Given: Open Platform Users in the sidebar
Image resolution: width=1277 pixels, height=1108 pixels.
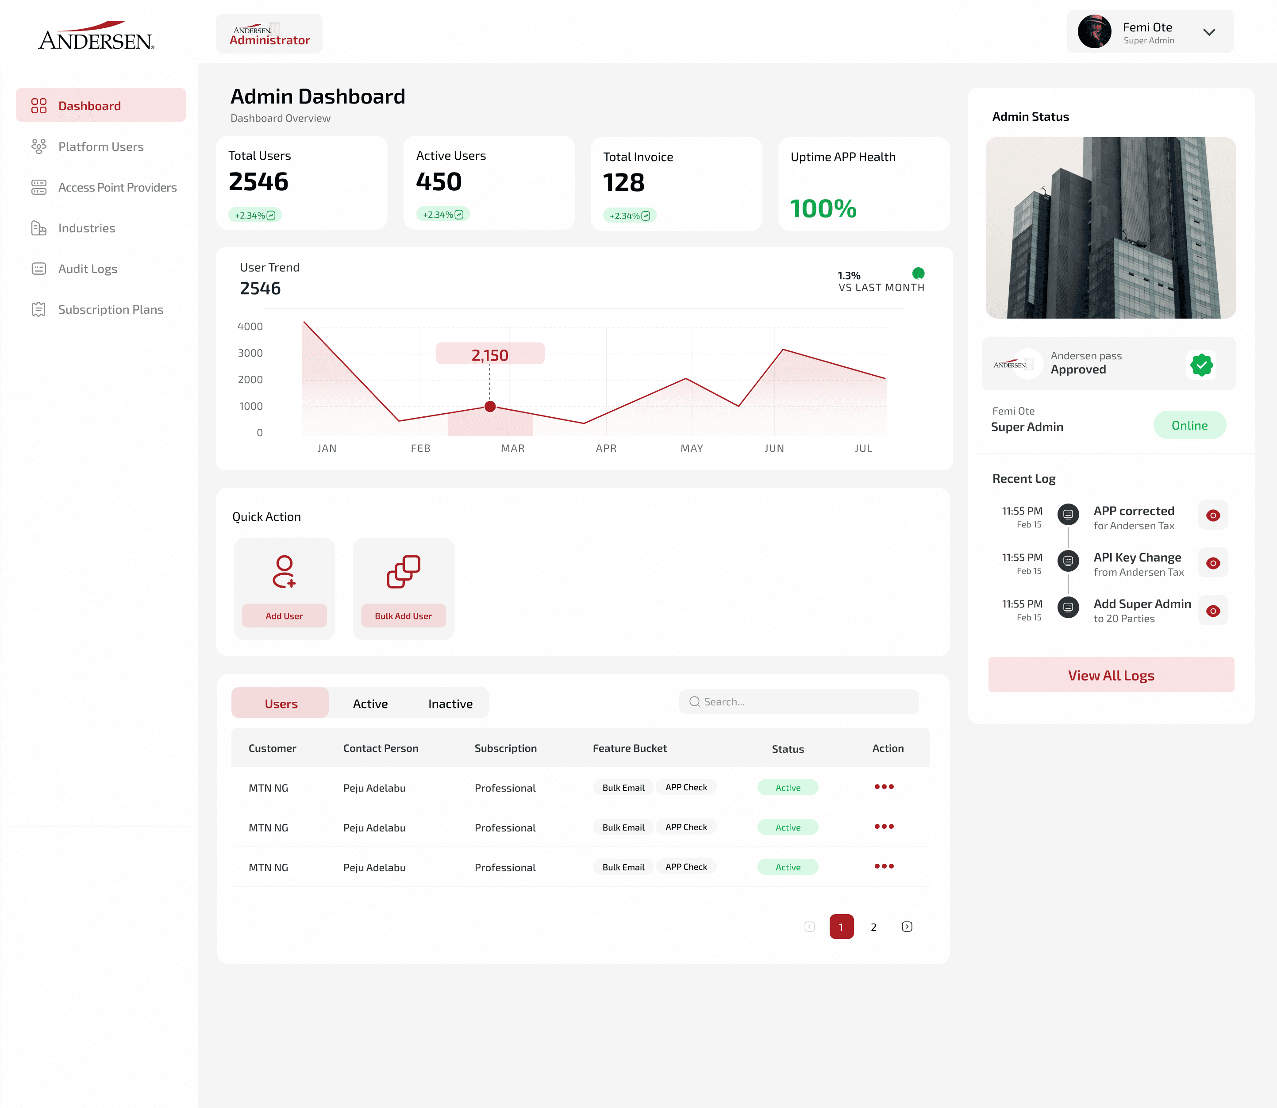Looking at the screenshot, I should pos(101,146).
